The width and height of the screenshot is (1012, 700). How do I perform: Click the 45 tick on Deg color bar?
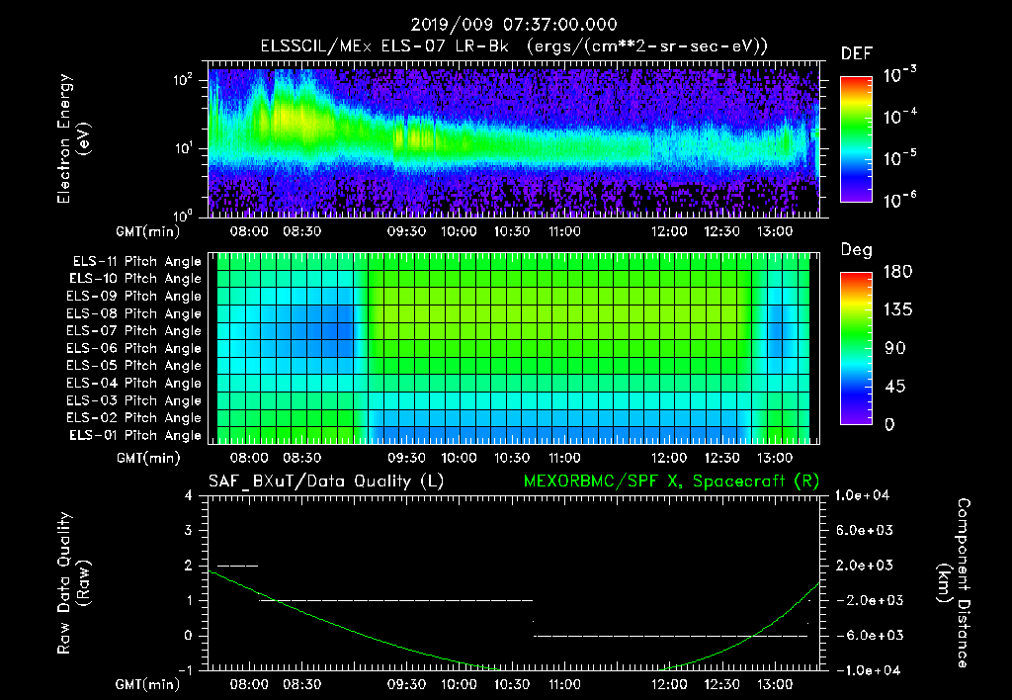click(895, 387)
